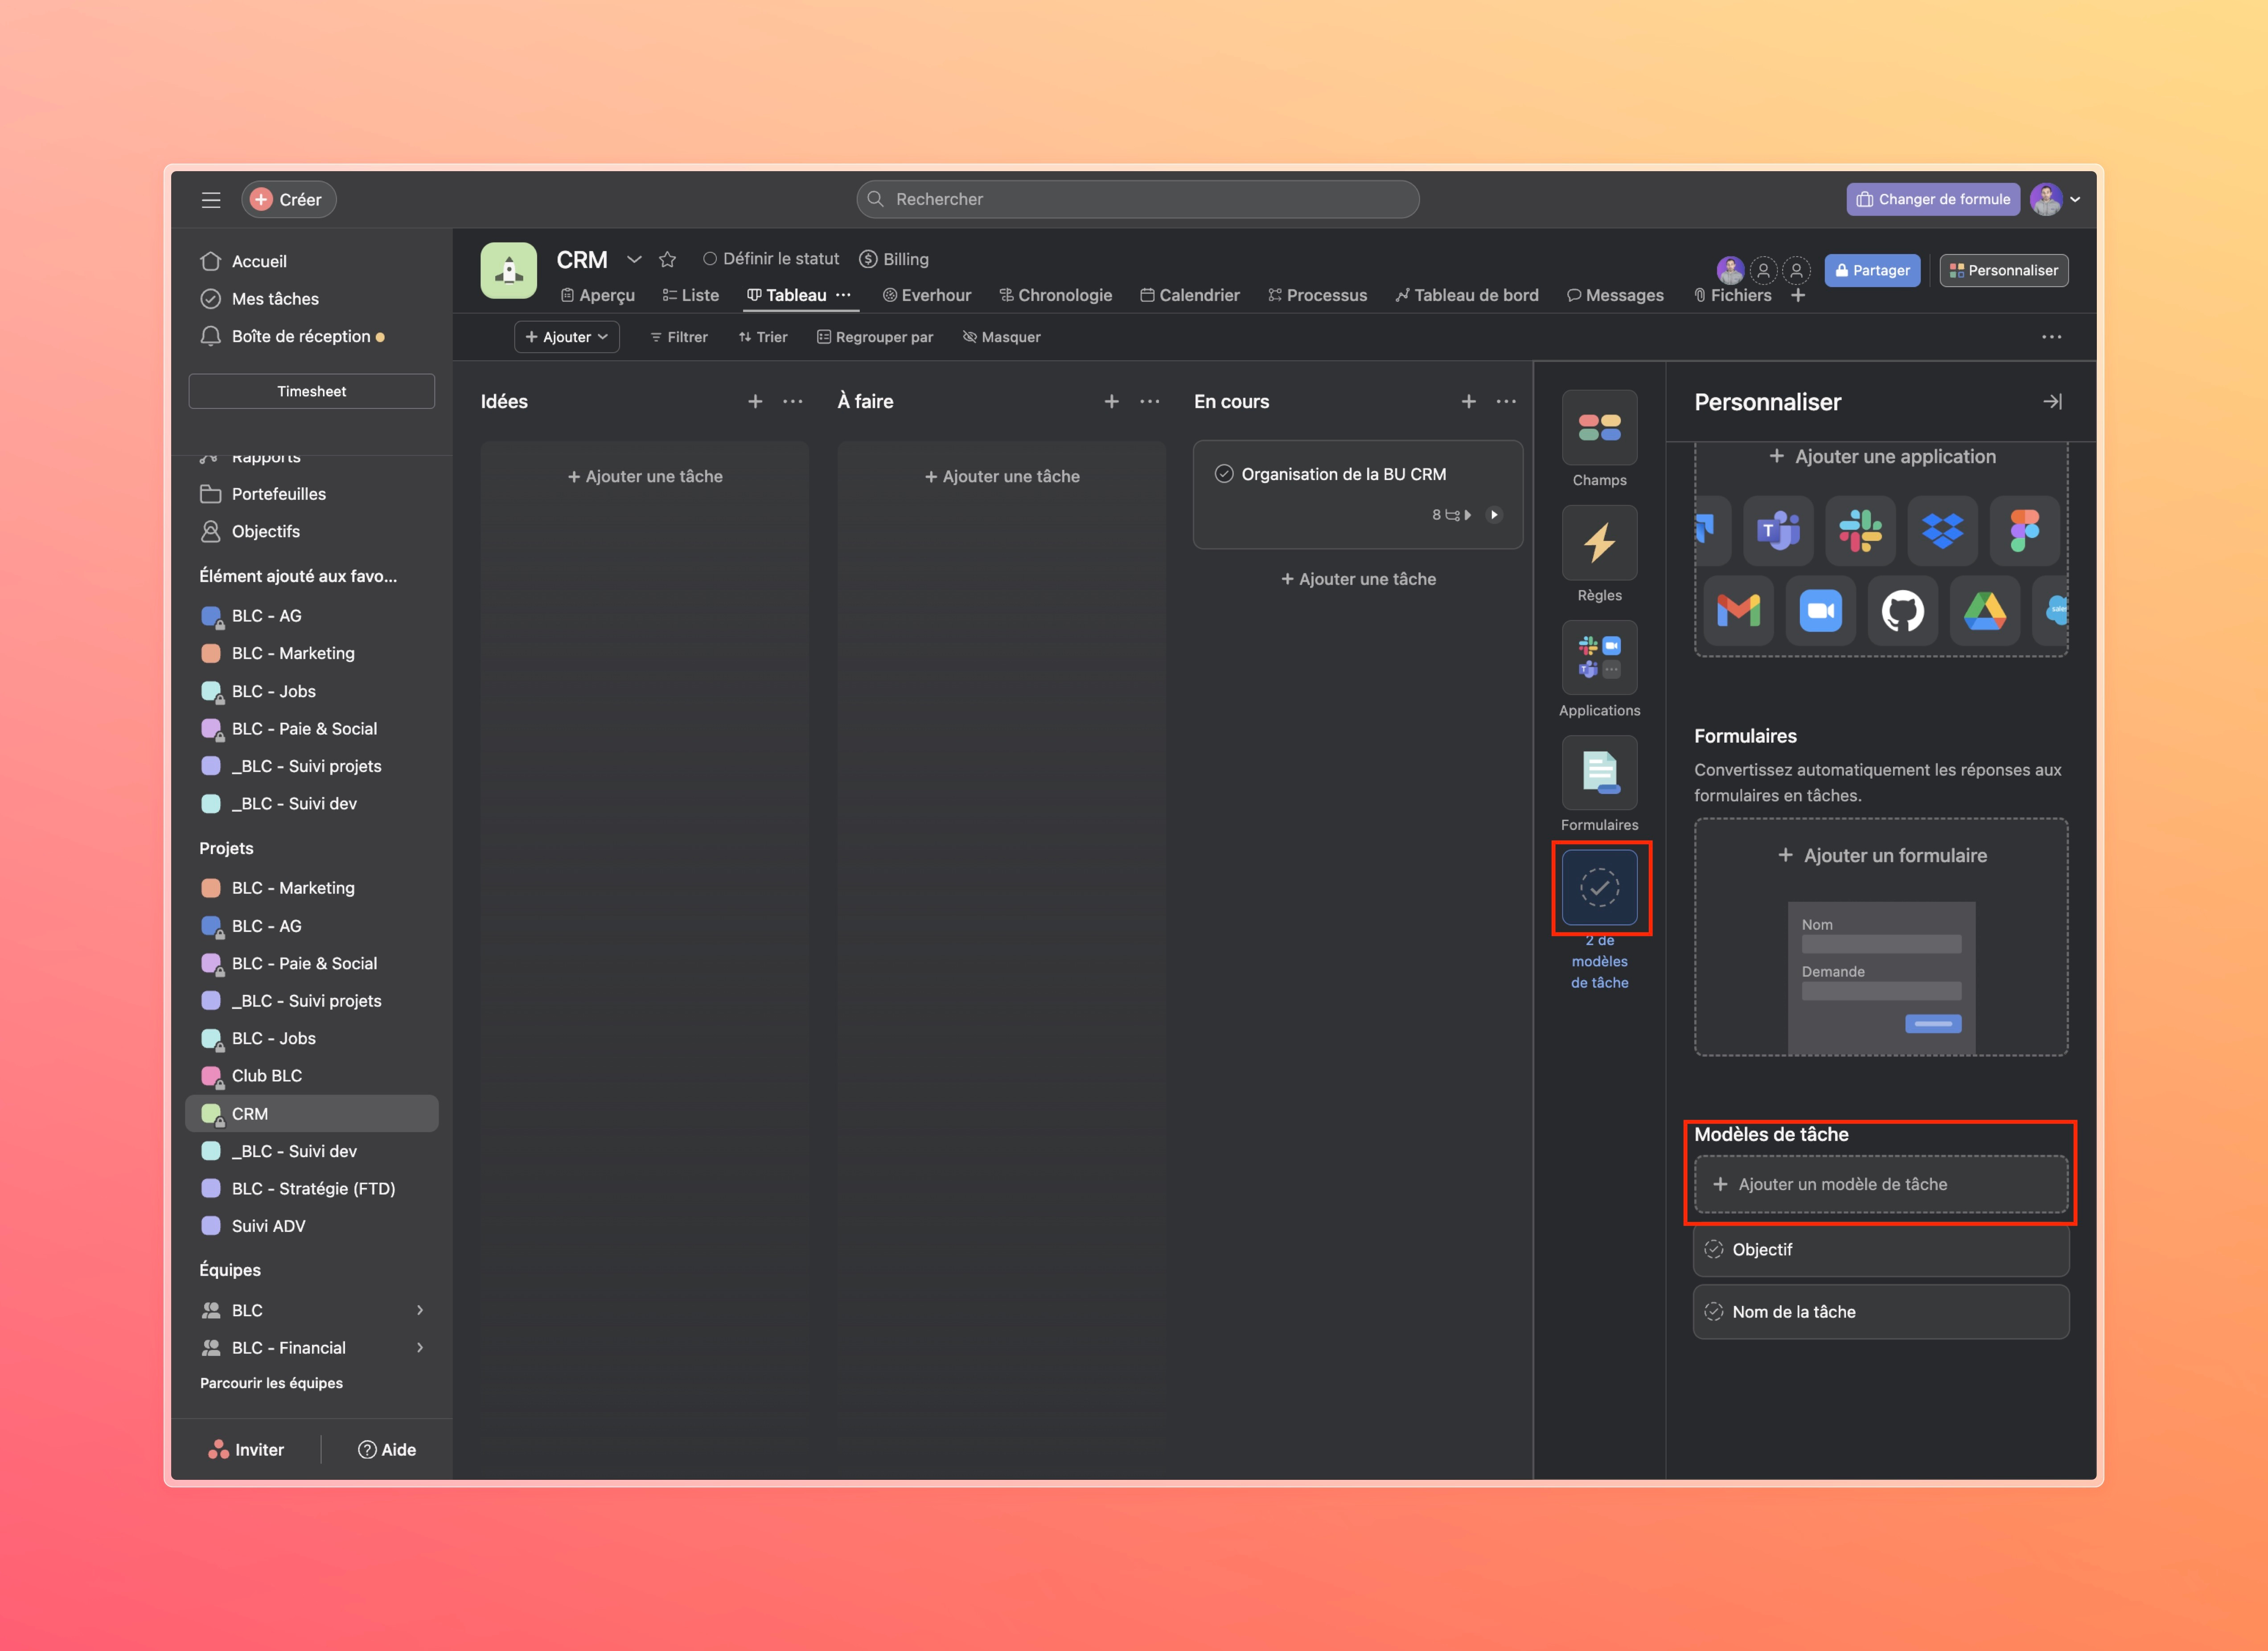Open the Tableau tab options dots
This screenshot has width=2268, height=1651.
coord(844,296)
